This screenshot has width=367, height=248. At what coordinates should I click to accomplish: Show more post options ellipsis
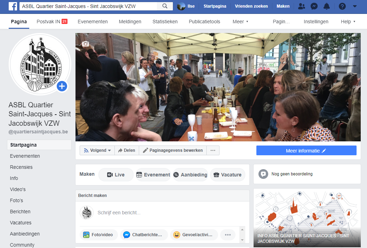[228, 235]
